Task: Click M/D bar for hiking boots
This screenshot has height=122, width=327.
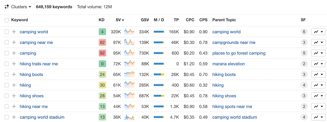Action: (x=159, y=74)
